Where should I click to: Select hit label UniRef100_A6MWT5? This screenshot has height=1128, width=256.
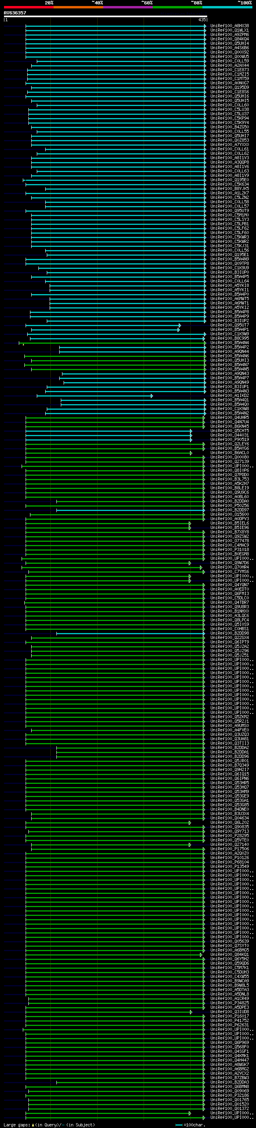pyautogui.click(x=229, y=299)
